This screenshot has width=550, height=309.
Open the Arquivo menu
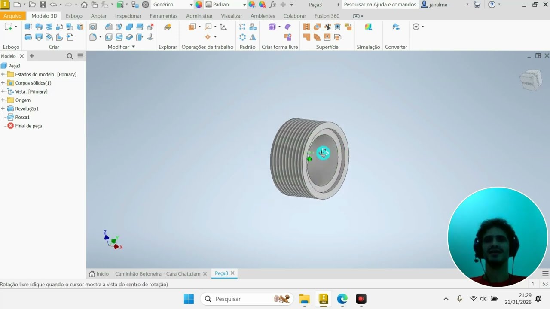(x=13, y=16)
